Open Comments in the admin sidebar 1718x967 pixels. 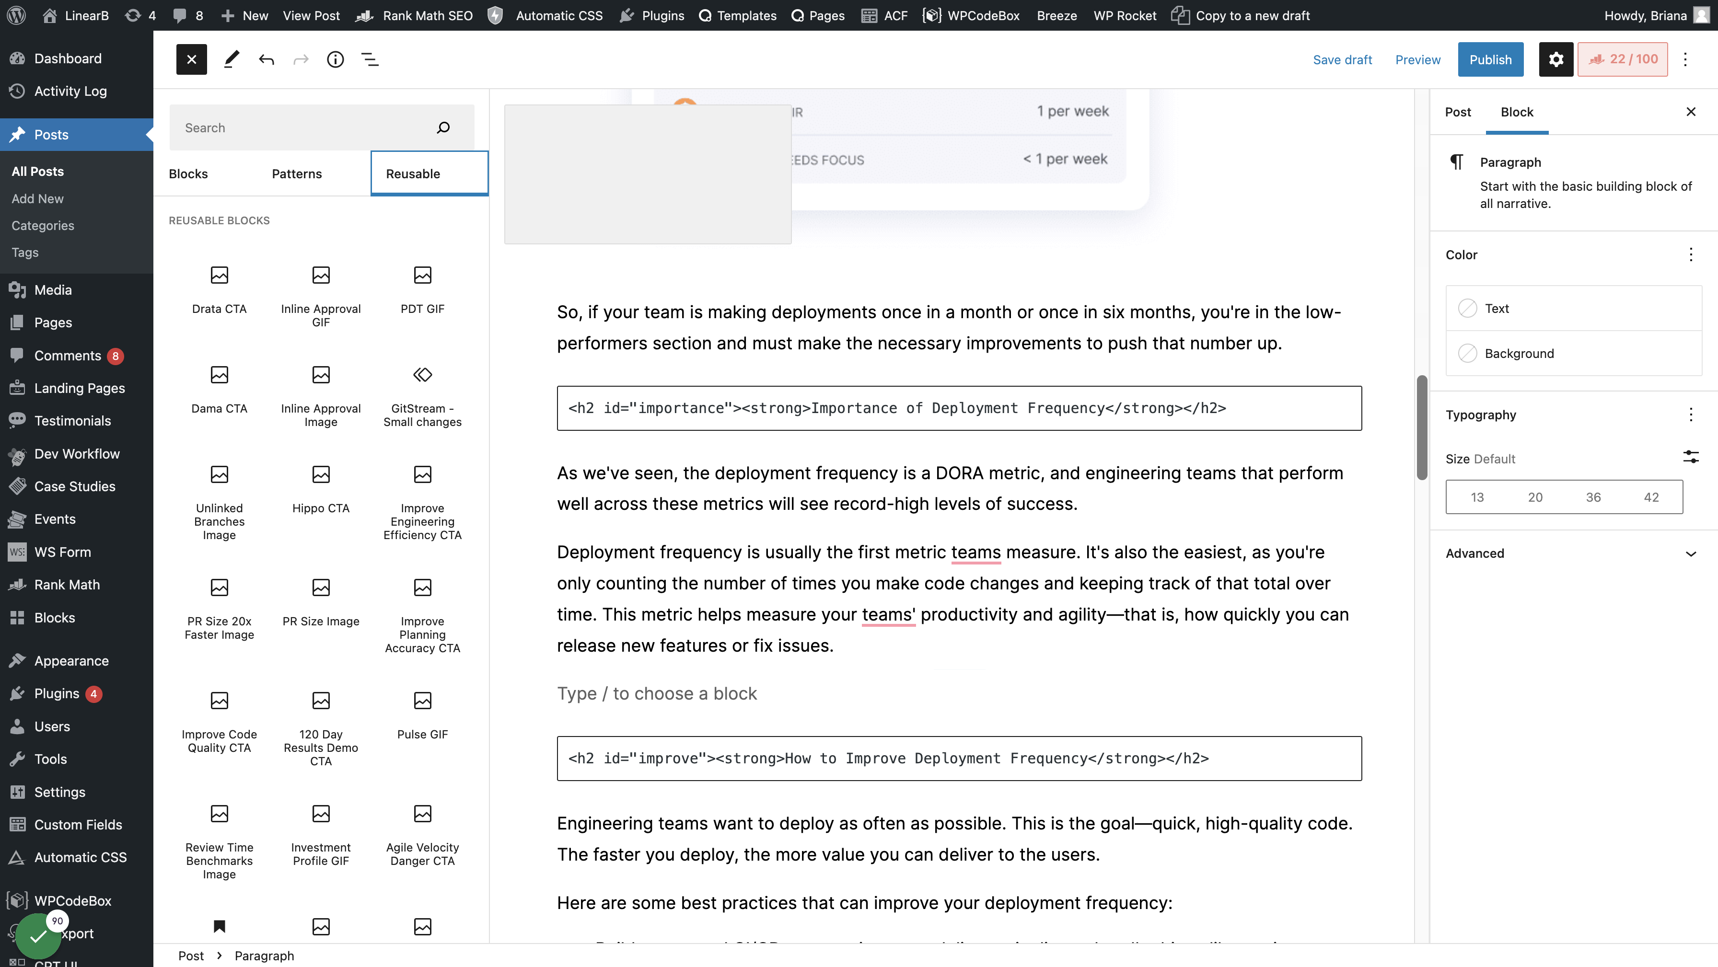pos(77,356)
